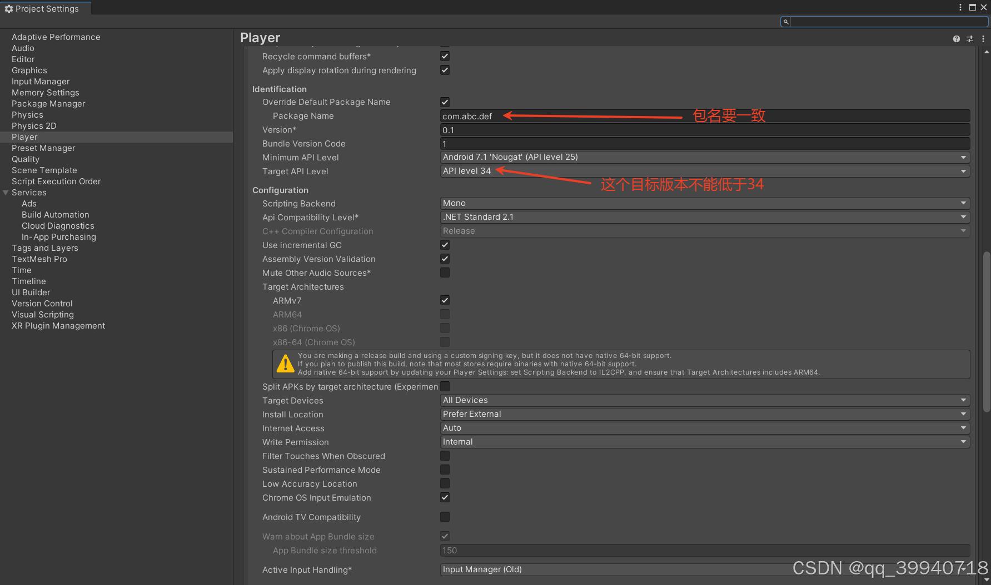The image size is (991, 585).
Task: Open Scripting Backend dropdown
Action: click(x=705, y=203)
